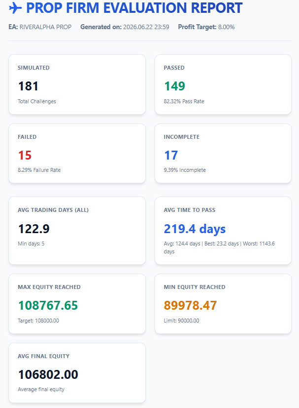Click the 82.32% Pass Rate text
The image size is (299, 408).
point(184,101)
